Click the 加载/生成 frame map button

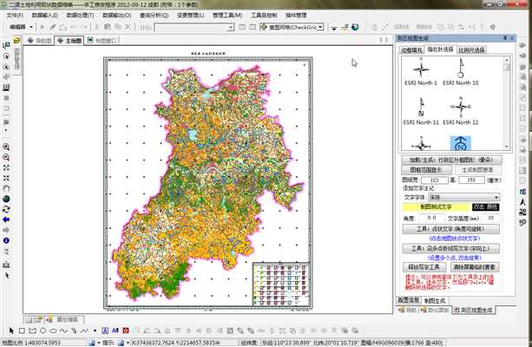pyautogui.click(x=451, y=160)
